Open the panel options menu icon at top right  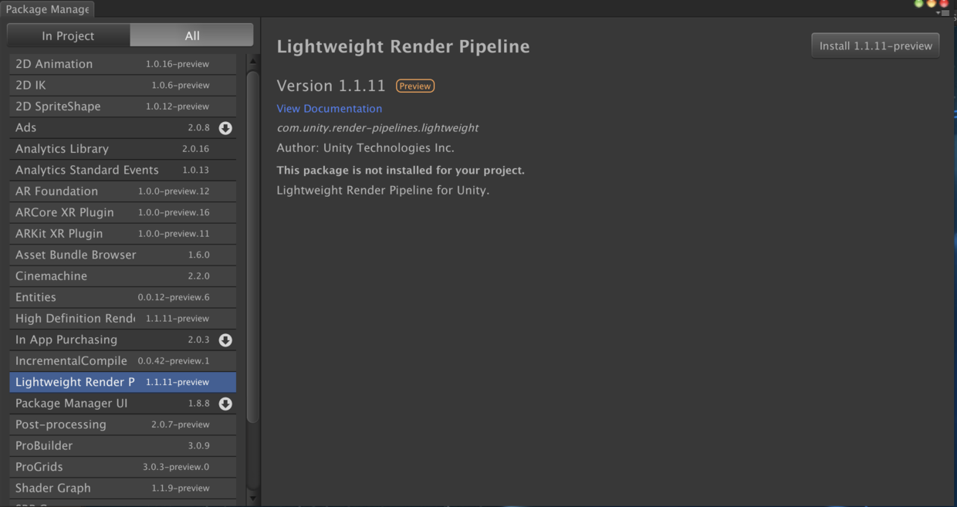[x=944, y=13]
